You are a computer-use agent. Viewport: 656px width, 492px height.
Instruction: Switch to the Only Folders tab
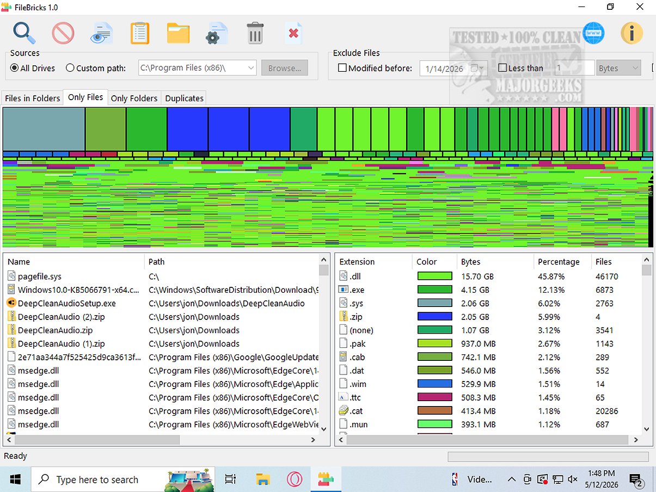click(x=134, y=98)
